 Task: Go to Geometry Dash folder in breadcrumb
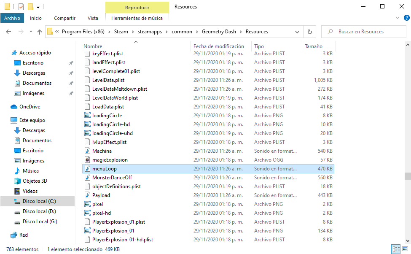point(219,32)
